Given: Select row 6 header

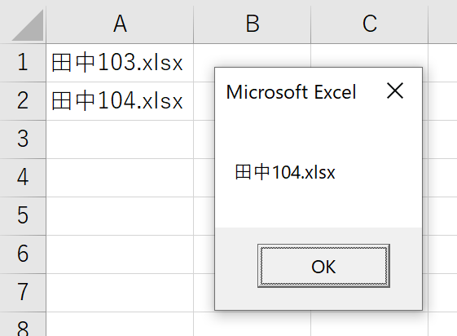Looking at the screenshot, I should [23, 254].
